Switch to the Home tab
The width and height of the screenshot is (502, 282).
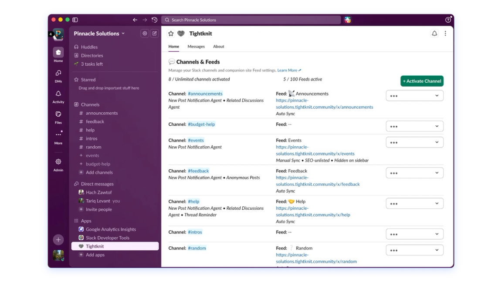click(x=174, y=47)
